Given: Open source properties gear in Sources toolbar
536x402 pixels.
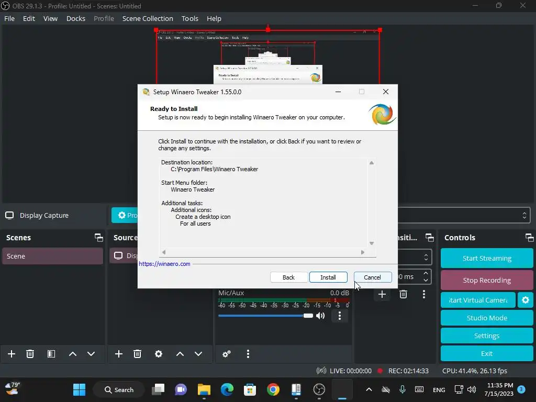Looking at the screenshot, I should (159, 354).
